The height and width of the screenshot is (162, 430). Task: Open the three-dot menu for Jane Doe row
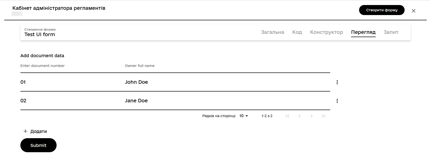click(x=337, y=101)
